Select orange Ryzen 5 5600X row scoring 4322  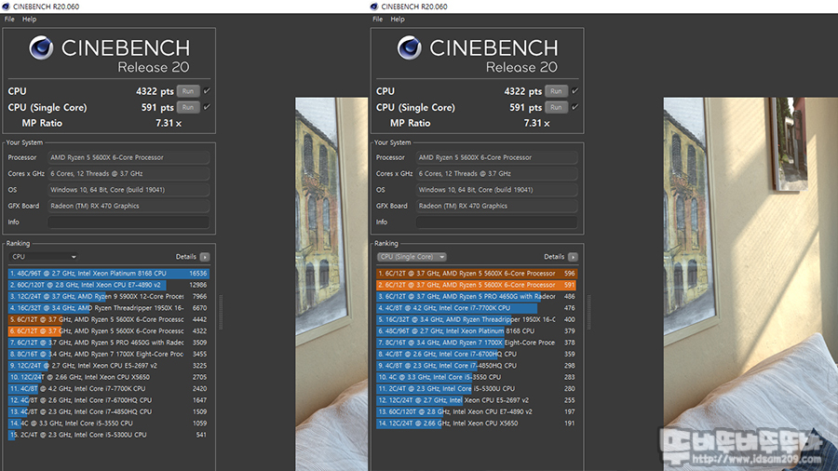[109, 331]
